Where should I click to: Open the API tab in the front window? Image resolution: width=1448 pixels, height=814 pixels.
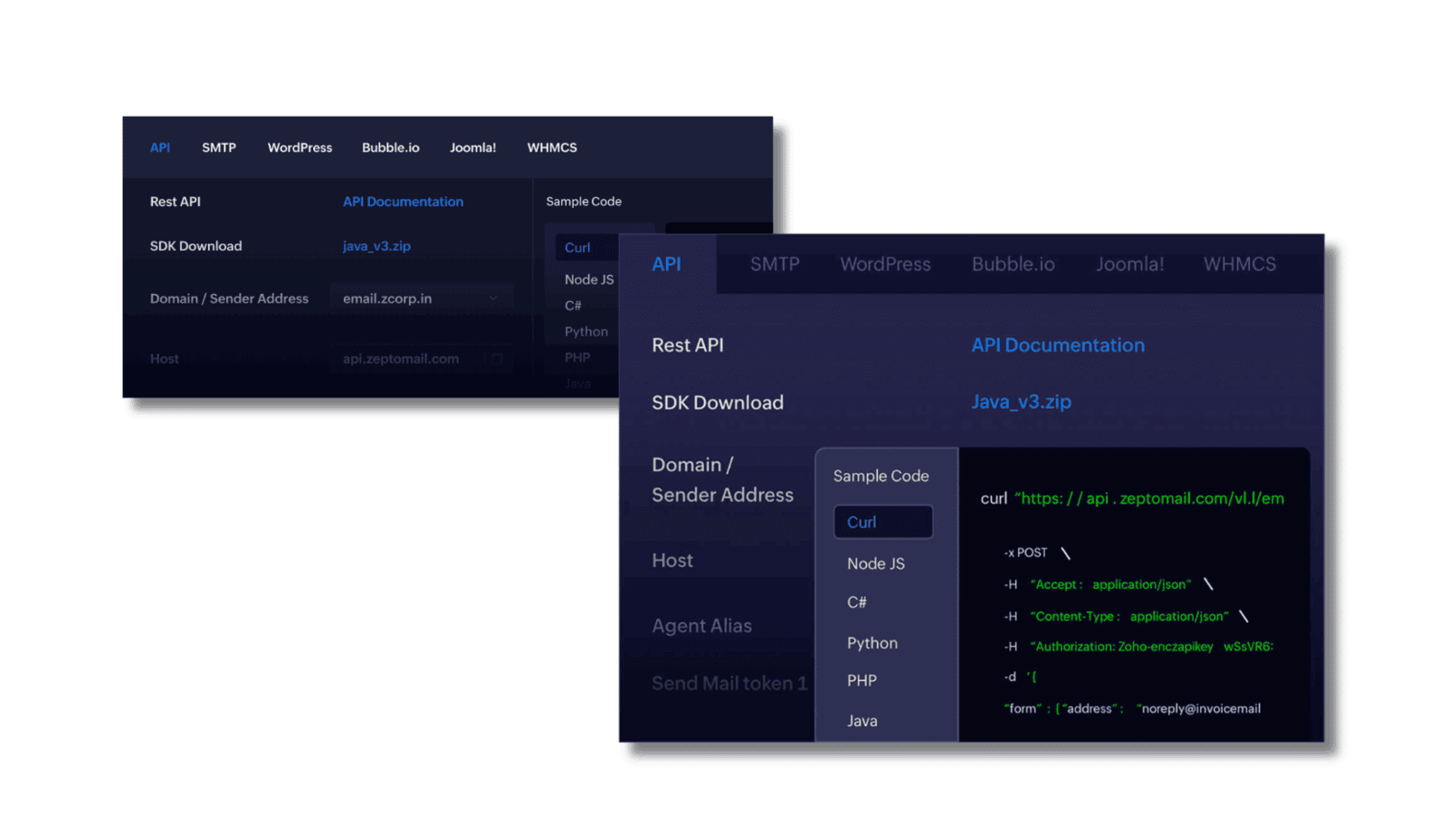click(x=667, y=264)
